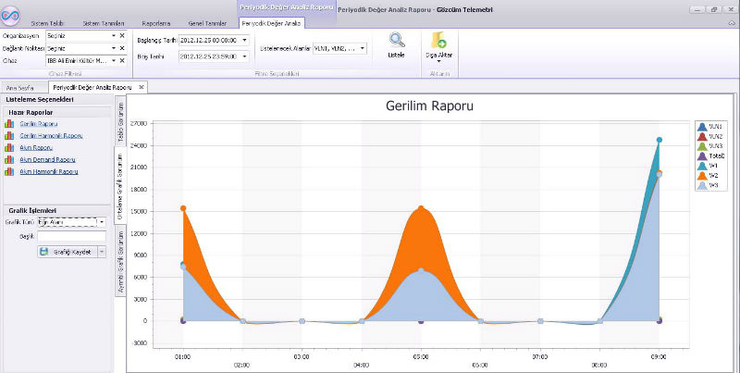The width and height of the screenshot is (740, 373).
Task: Click the Dışa Aktar export icon
Action: pyautogui.click(x=438, y=41)
